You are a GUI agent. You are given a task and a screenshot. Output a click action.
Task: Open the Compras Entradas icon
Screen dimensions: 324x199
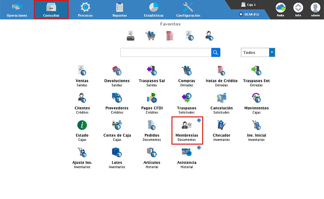pos(186,71)
